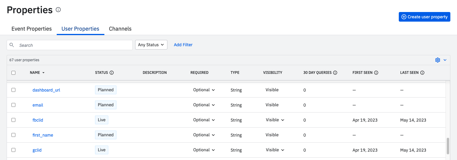
Task: Open the Any Status dropdown
Action: [151, 45]
